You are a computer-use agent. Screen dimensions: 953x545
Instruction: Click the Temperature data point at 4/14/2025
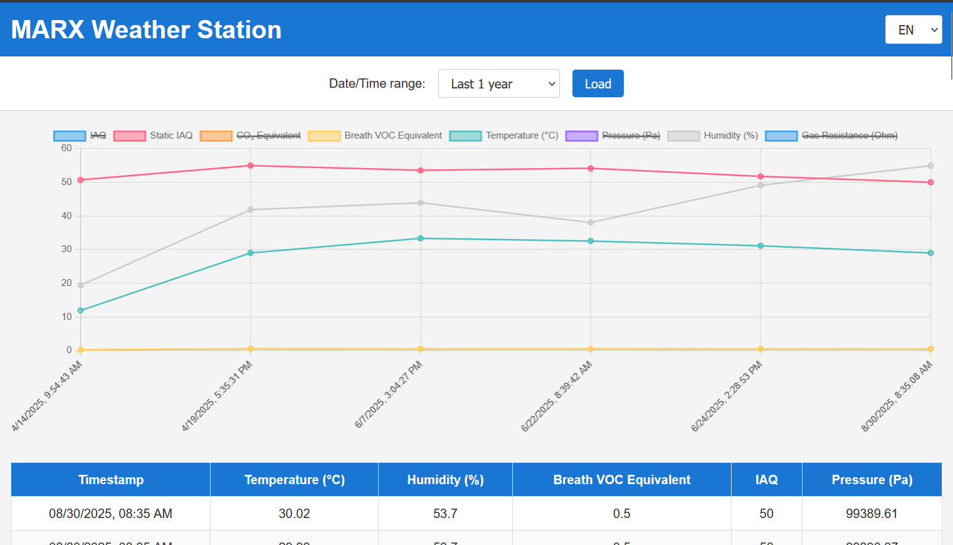point(80,310)
